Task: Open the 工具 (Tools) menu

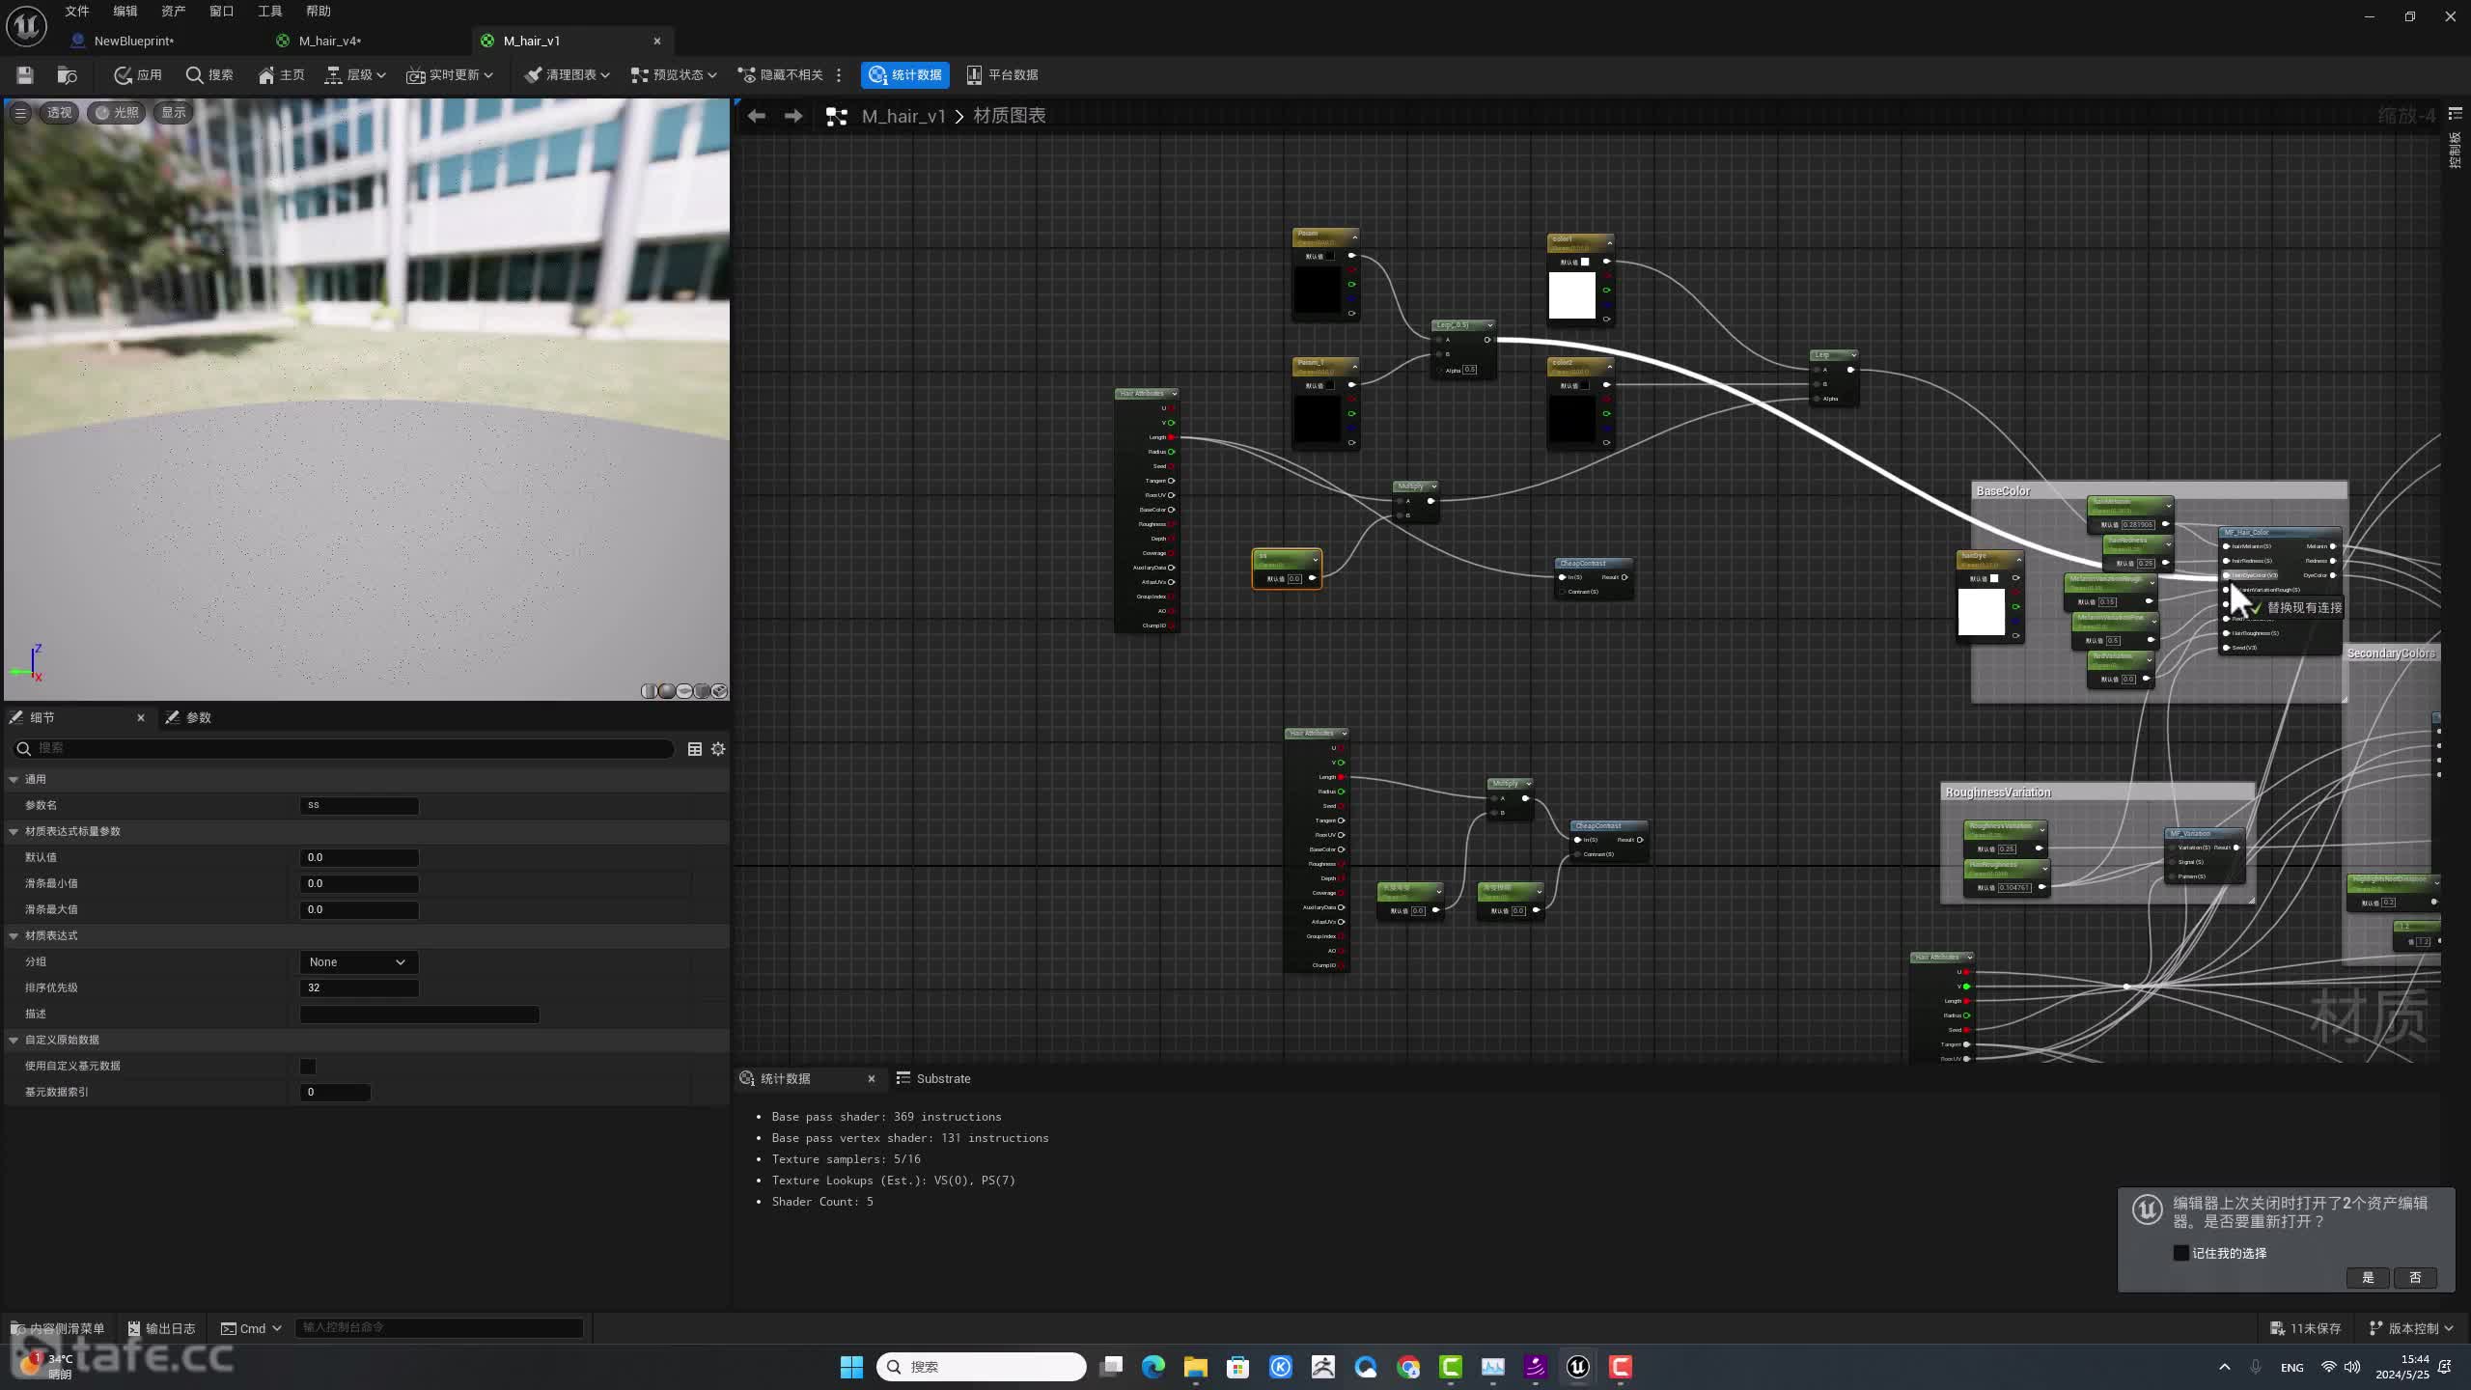Action: pos(270,11)
